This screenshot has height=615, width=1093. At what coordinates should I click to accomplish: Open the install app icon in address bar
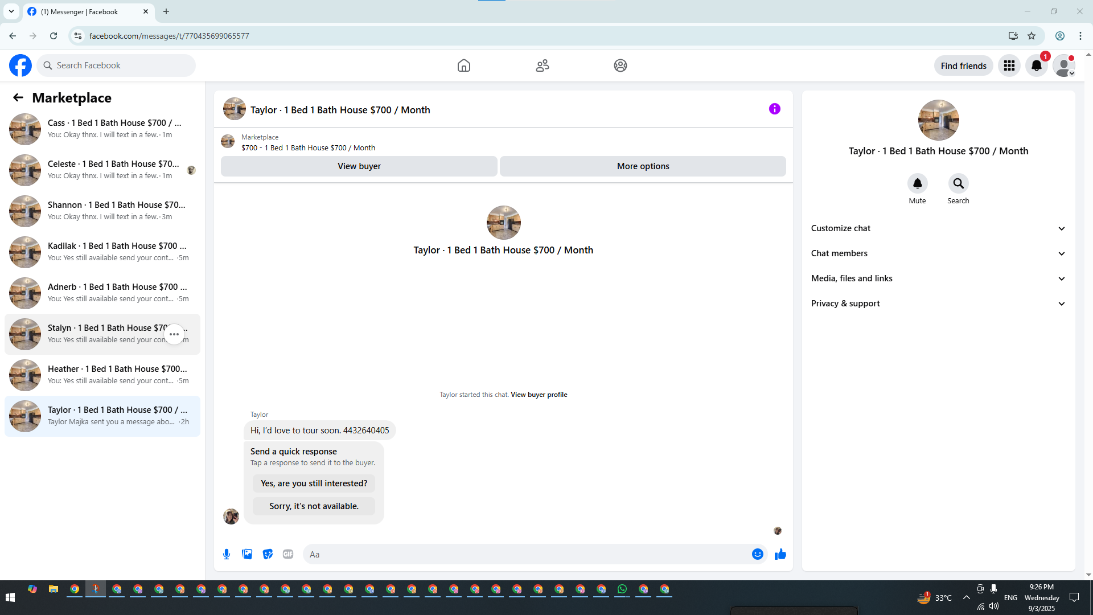(1013, 36)
